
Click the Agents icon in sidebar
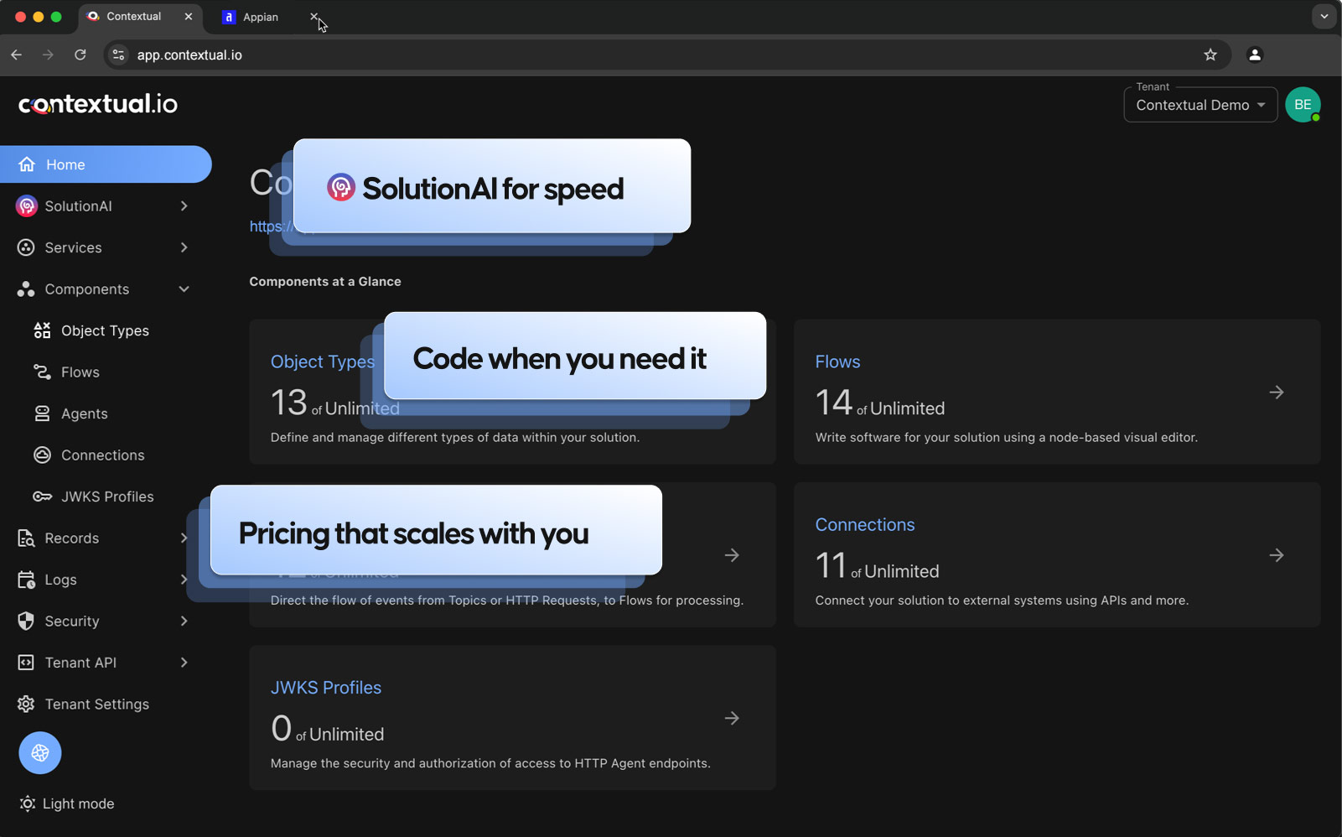coord(42,413)
